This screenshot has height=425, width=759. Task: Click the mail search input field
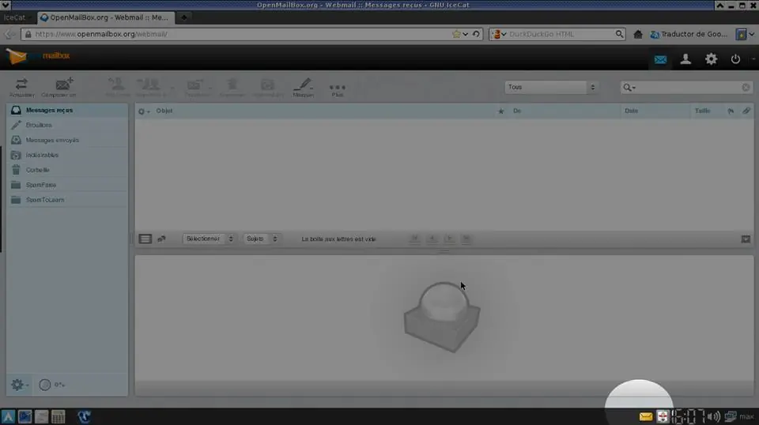[687, 88]
